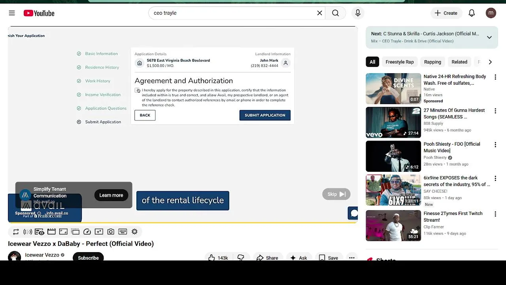
Task: Click the magnifier search button
Action: tap(335, 13)
